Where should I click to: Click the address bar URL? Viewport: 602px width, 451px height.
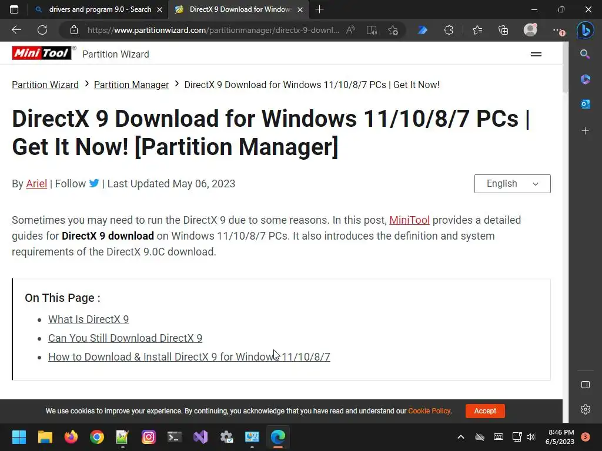point(213,30)
